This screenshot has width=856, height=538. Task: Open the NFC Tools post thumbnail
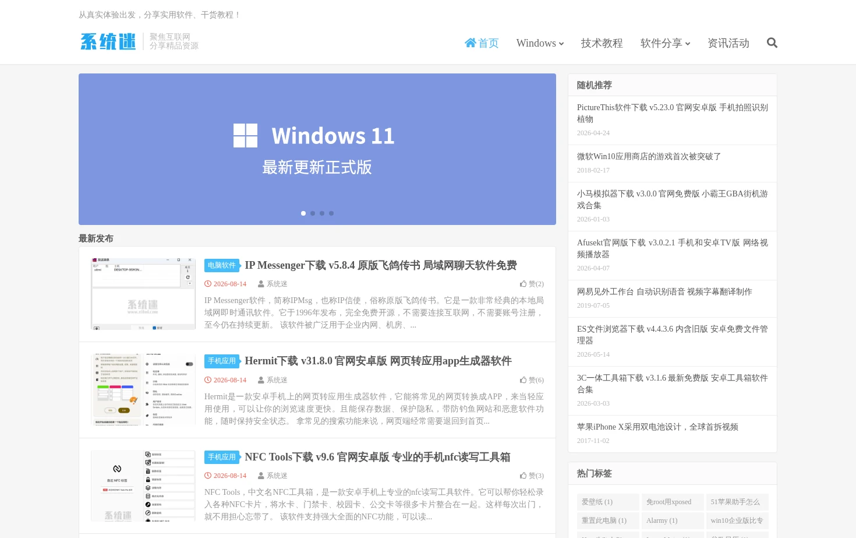coord(143,486)
